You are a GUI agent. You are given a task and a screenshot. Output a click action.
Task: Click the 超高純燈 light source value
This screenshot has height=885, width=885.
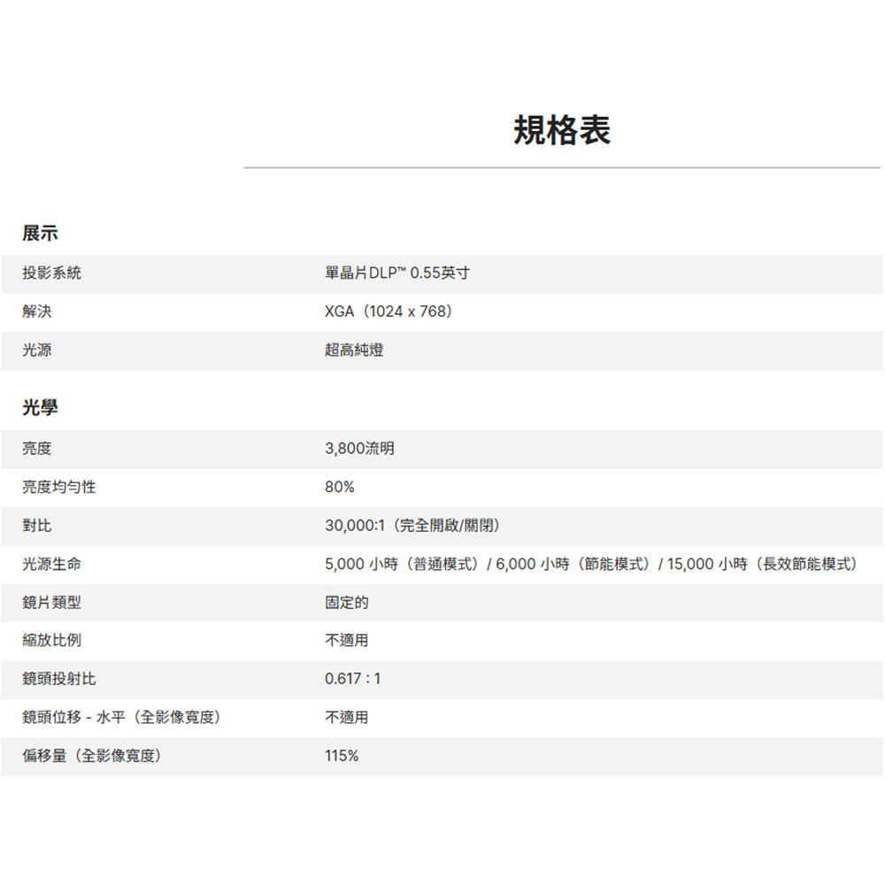354,350
